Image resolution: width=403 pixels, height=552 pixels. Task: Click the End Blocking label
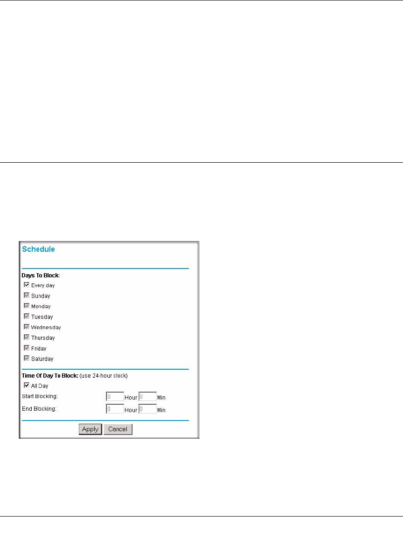[x=39, y=409]
